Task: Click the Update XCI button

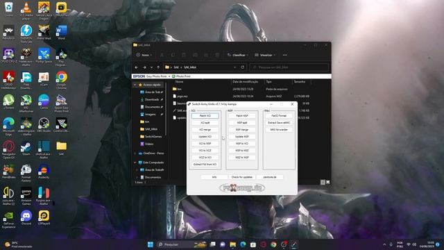Action: click(x=205, y=137)
